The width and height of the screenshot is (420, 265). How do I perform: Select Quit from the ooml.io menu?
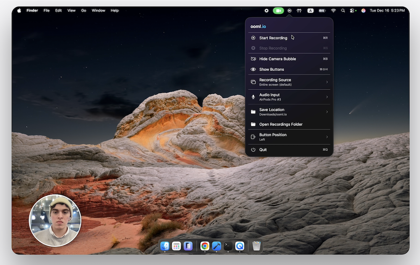pyautogui.click(x=263, y=150)
